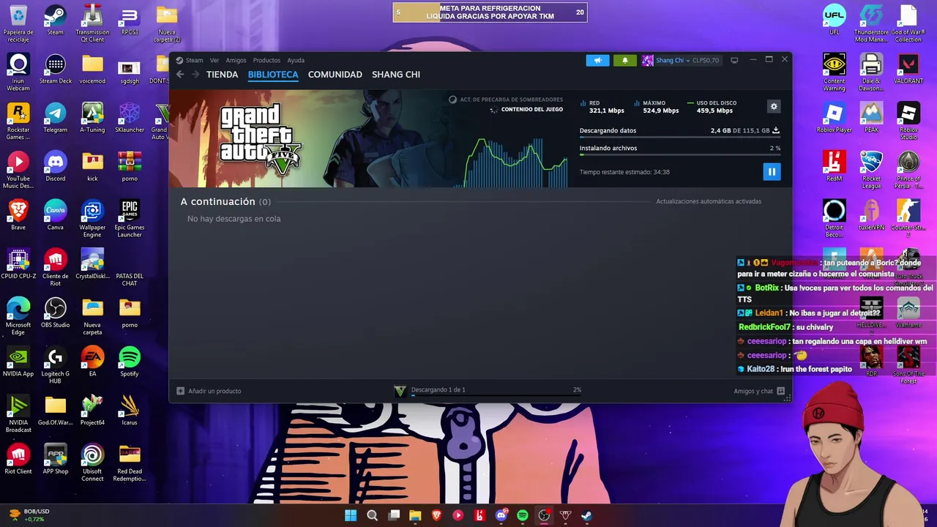This screenshot has width=937, height=527.
Task: Click the download arrow icon beside 115,1 GB
Action: [776, 130]
